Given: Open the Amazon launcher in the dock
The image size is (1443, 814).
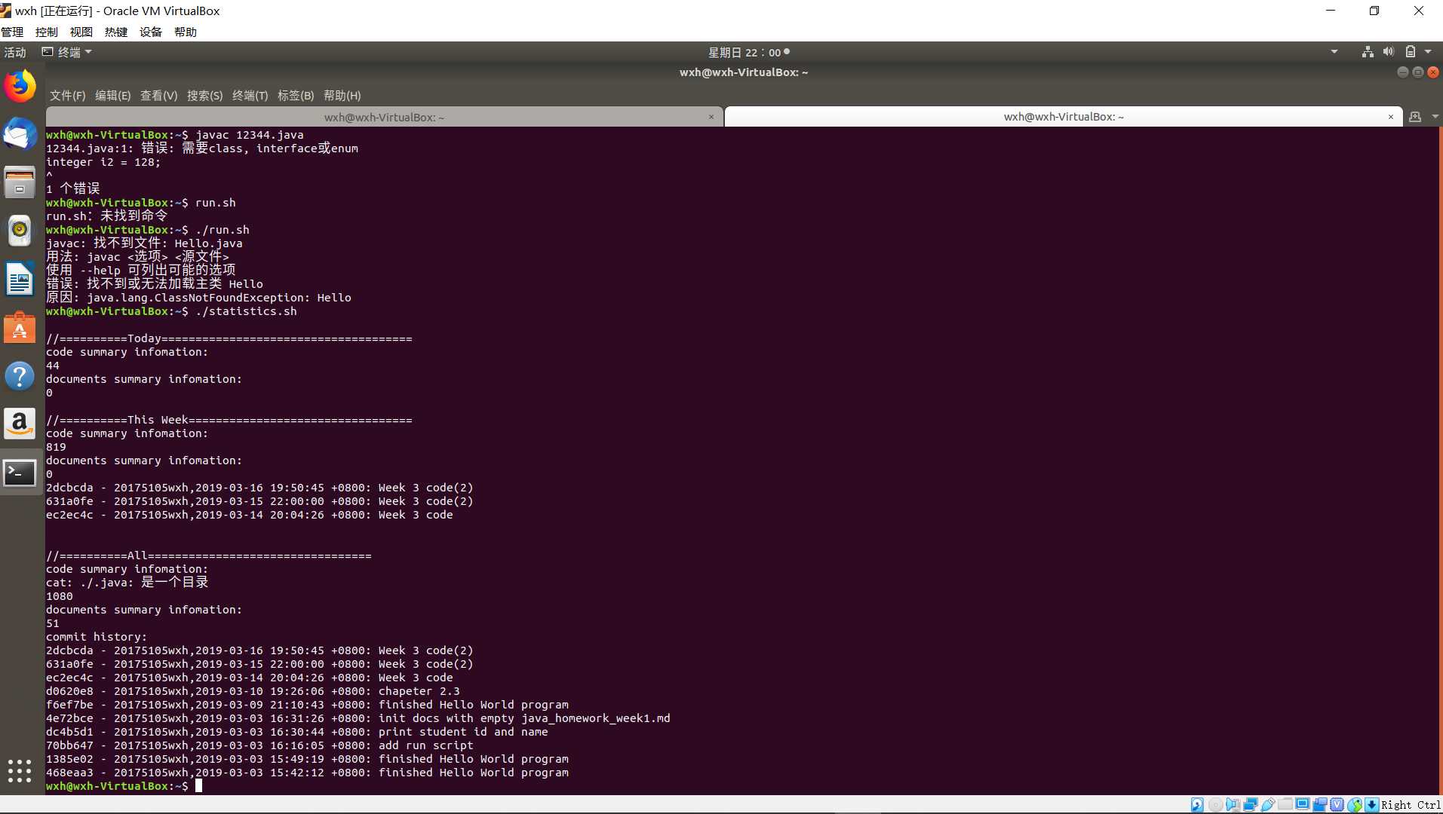Looking at the screenshot, I should coord(20,424).
